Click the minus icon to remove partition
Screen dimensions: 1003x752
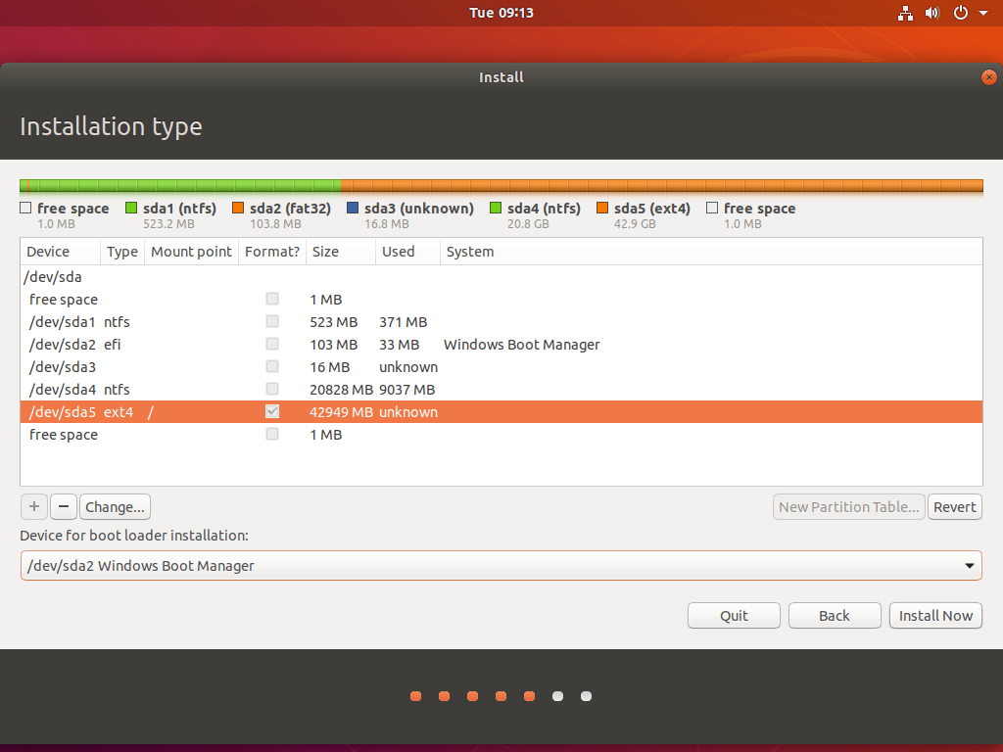coord(63,506)
